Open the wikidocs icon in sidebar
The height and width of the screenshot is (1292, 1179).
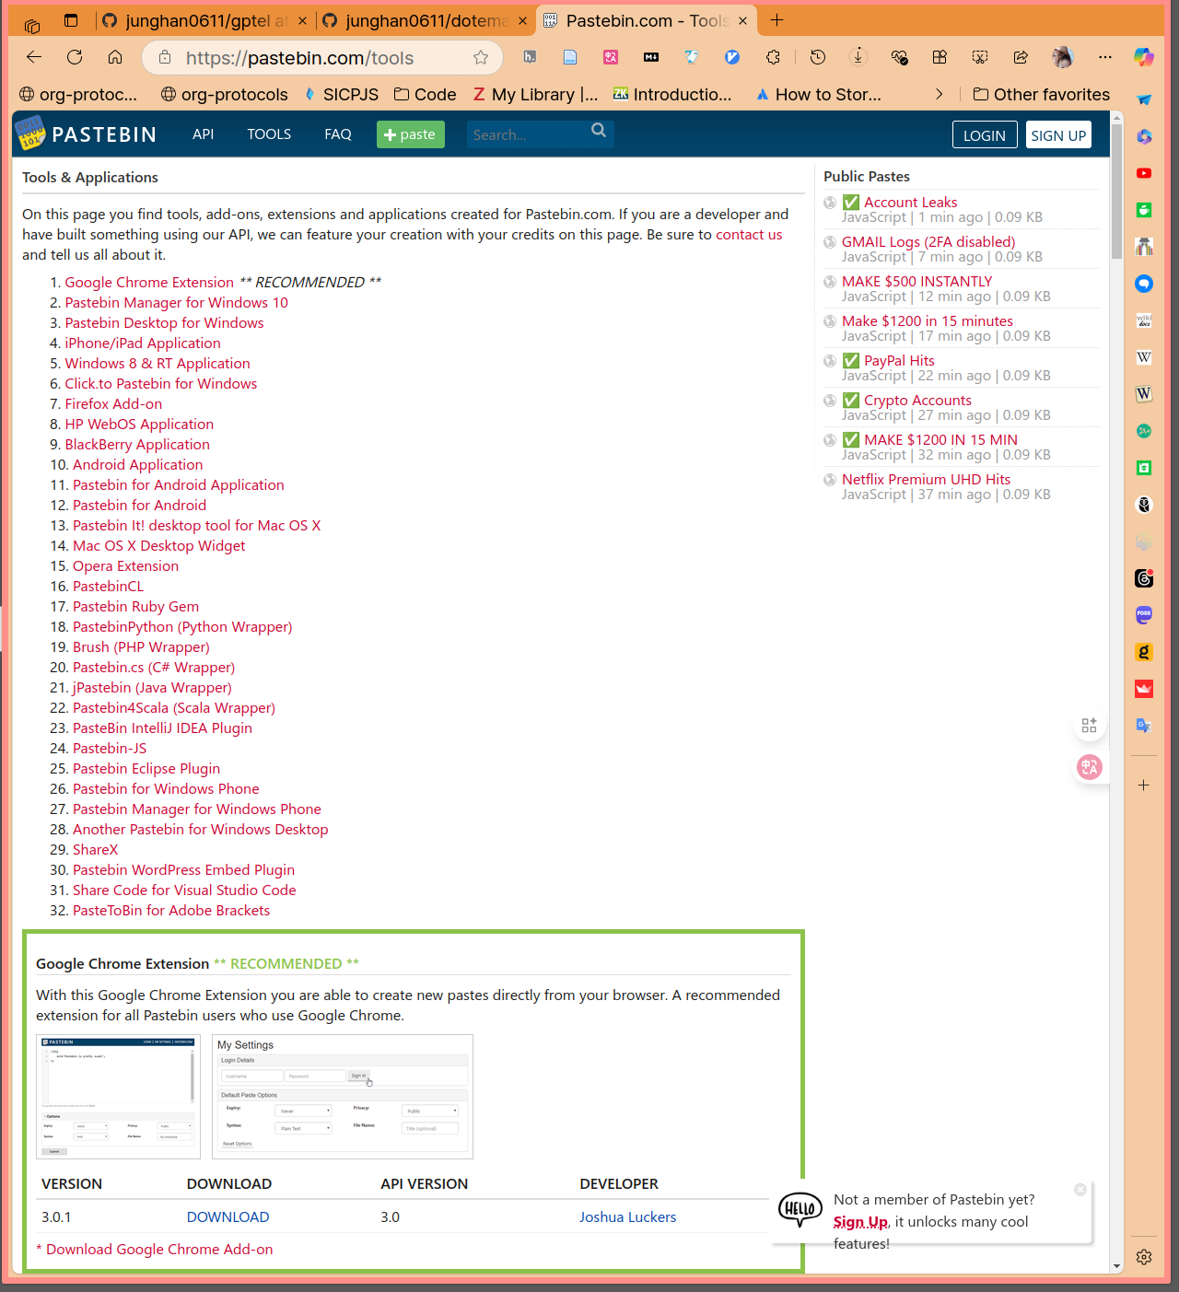coord(1144,320)
